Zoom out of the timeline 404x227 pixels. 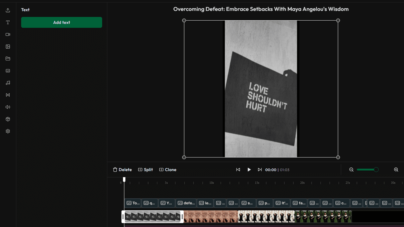[351, 170]
